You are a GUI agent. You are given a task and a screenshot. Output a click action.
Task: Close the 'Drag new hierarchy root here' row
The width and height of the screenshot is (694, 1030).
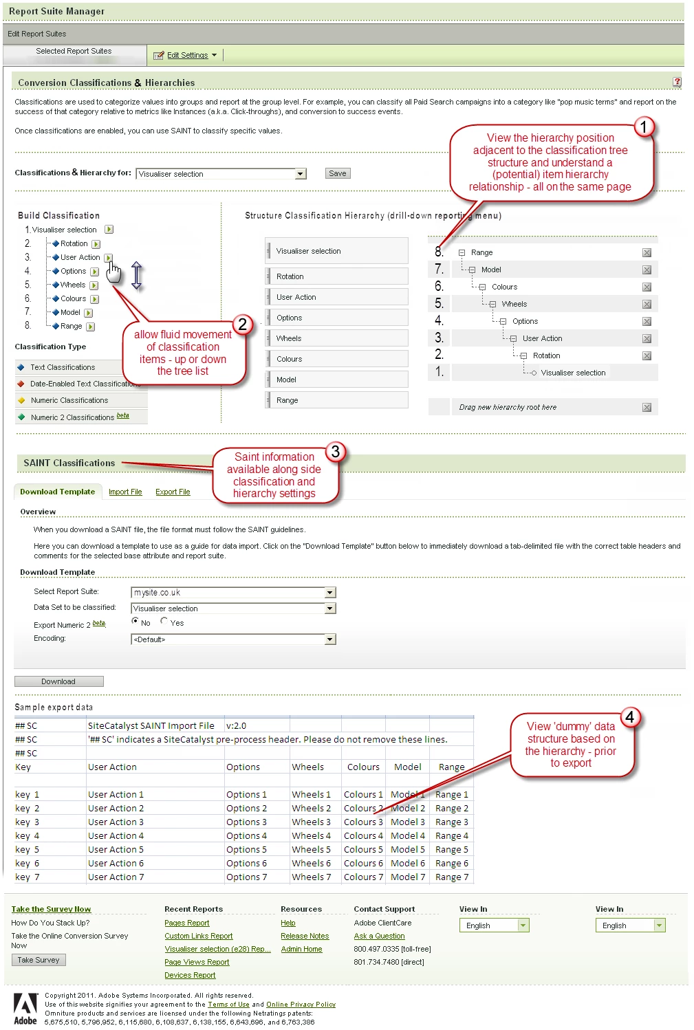[647, 407]
